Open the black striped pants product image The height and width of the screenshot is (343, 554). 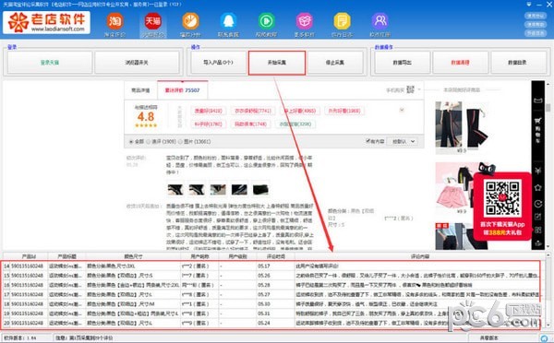click(461, 124)
